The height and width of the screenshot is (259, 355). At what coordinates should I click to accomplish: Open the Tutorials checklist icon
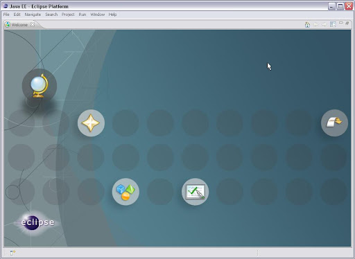pyautogui.click(x=196, y=192)
